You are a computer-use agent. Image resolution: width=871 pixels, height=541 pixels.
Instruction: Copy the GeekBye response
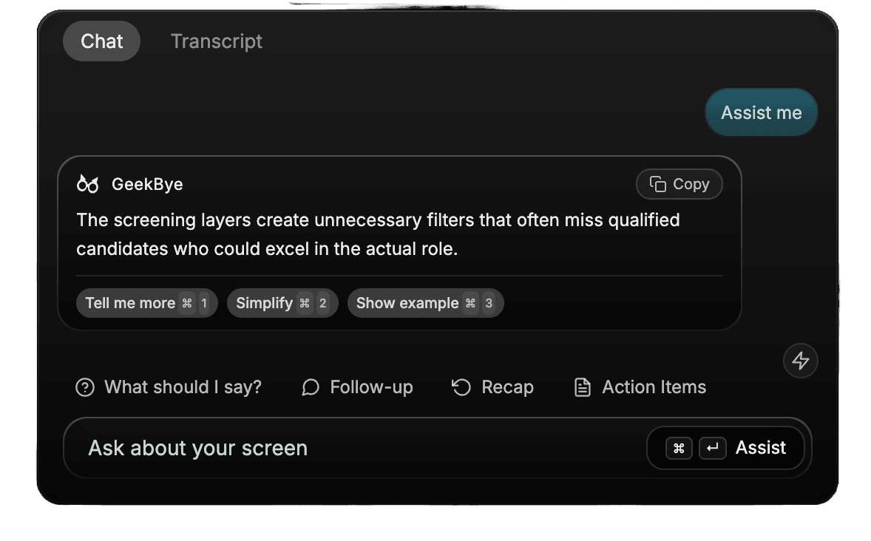(679, 184)
